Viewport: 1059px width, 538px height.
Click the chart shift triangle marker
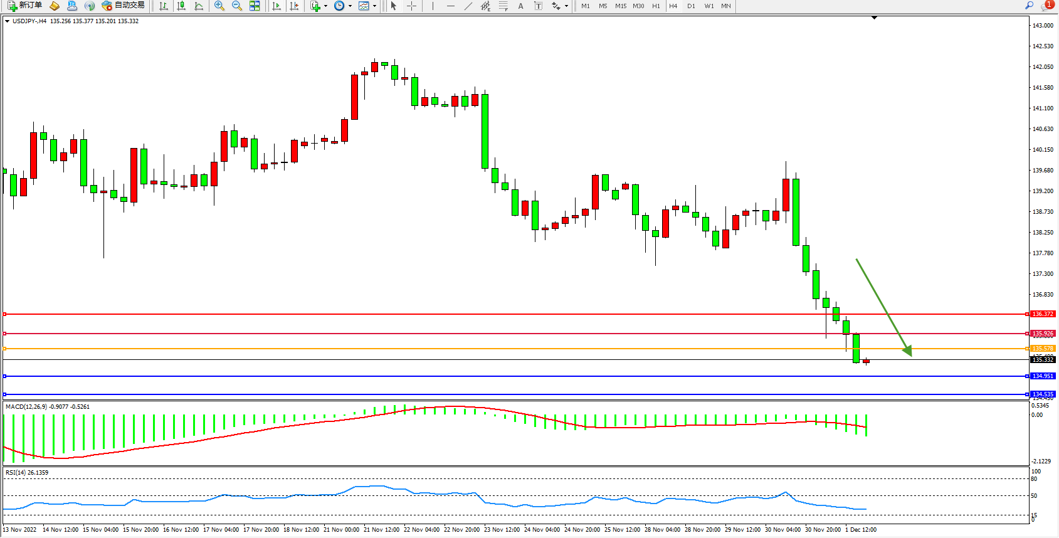coord(874,18)
